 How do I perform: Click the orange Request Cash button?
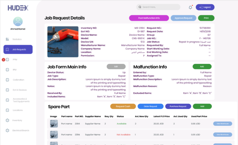pyautogui.click(x=123, y=106)
